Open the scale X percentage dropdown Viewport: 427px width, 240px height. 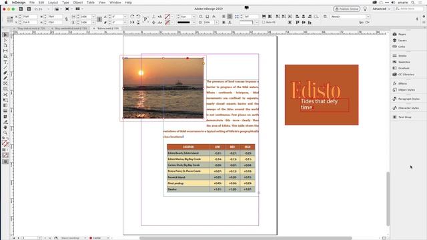93,17
